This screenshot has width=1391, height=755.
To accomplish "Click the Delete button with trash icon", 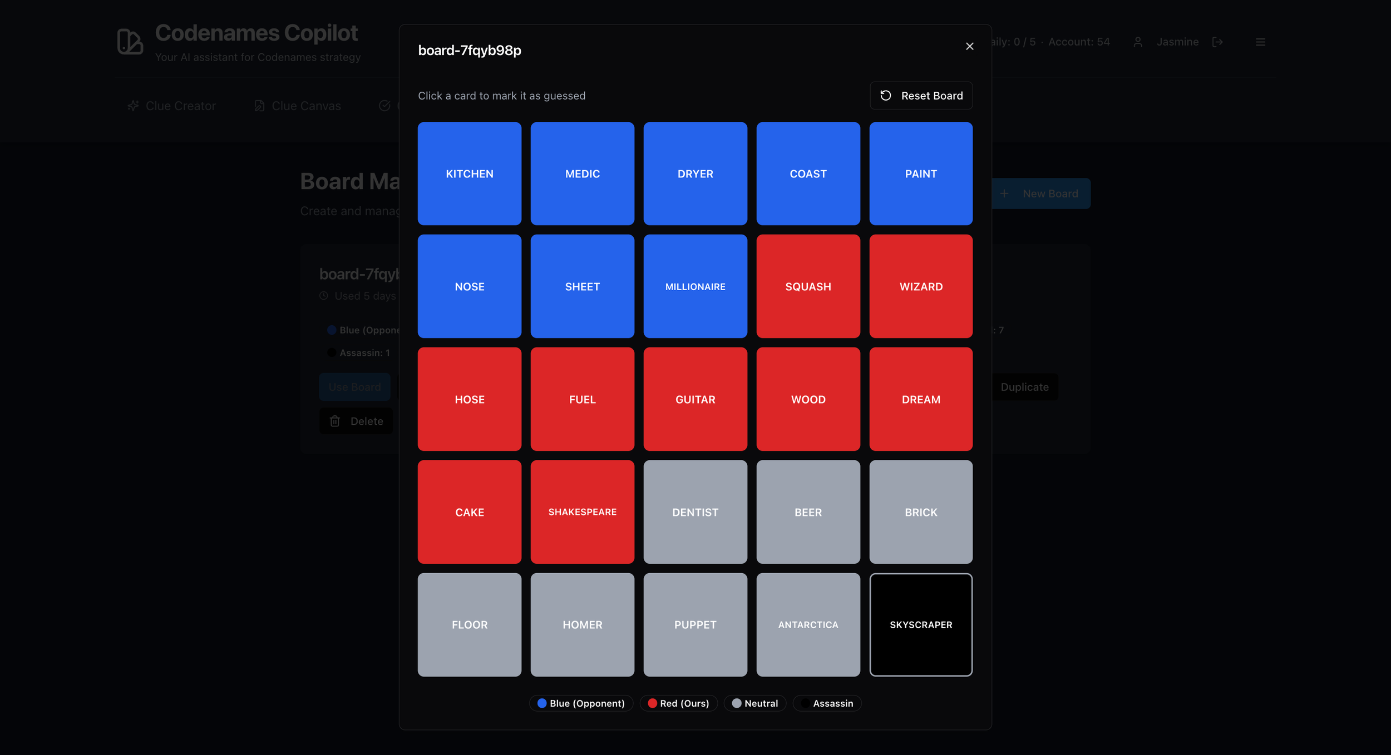I will pos(356,421).
